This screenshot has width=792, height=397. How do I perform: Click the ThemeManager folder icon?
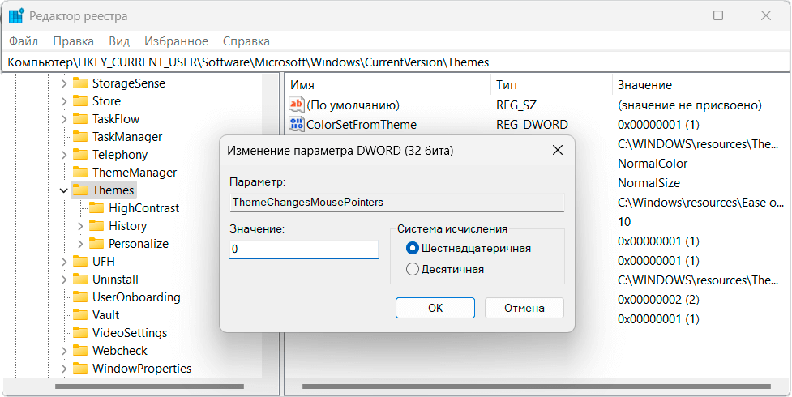coord(79,173)
